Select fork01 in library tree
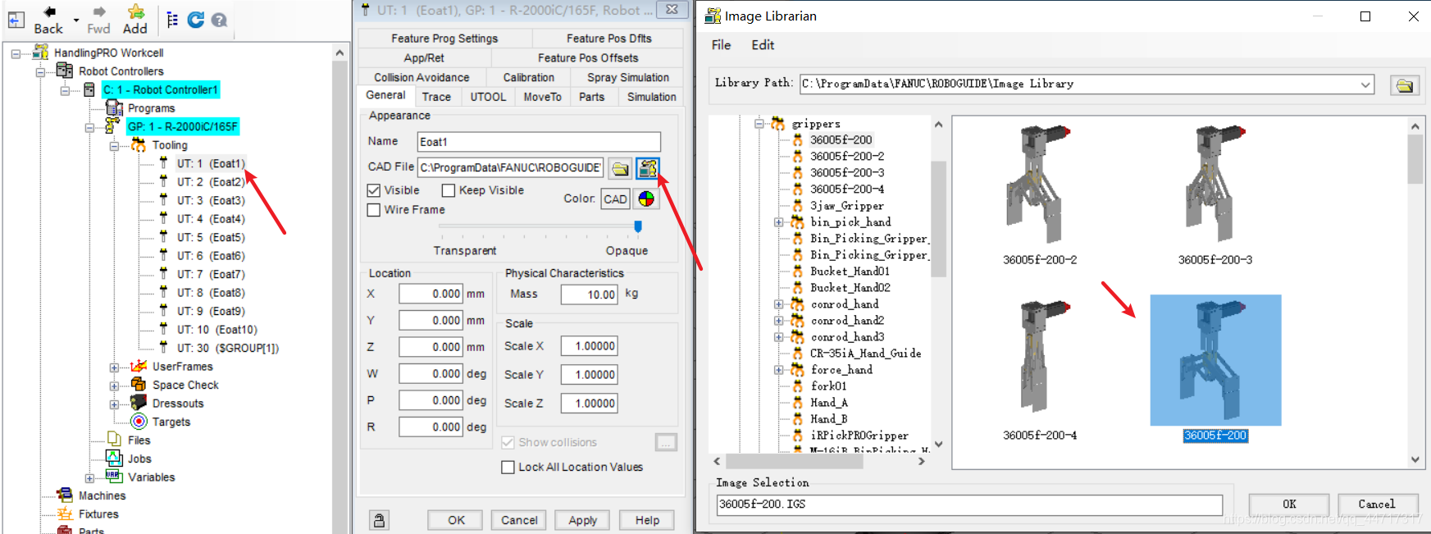The width and height of the screenshot is (1431, 534). click(x=828, y=386)
